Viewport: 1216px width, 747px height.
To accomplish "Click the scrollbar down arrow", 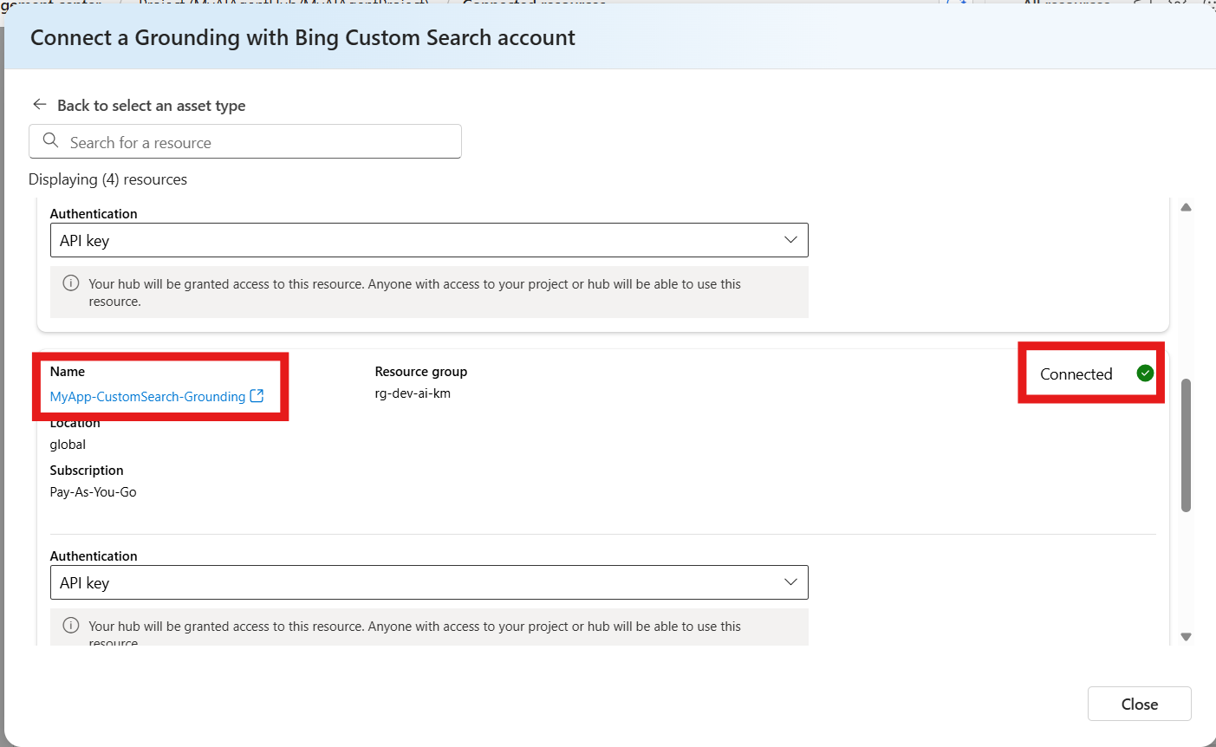I will click(x=1186, y=637).
